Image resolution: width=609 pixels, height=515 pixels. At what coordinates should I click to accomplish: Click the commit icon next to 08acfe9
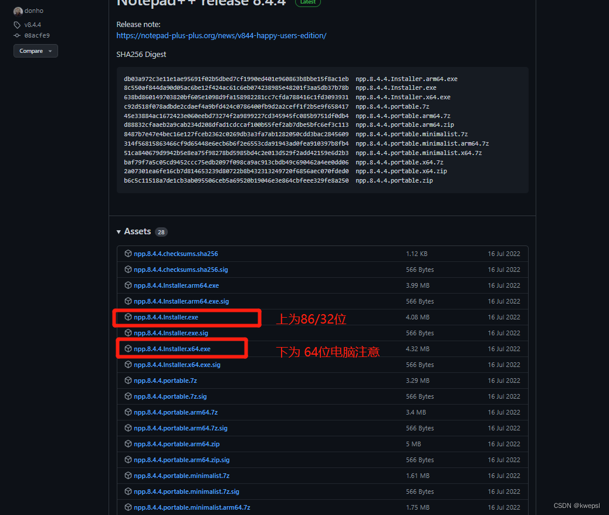coord(17,35)
